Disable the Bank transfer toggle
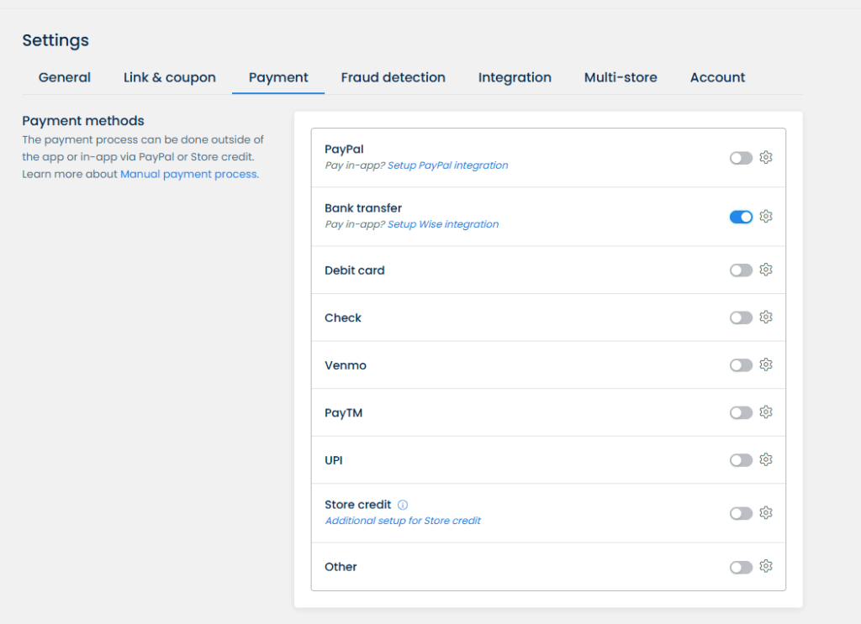 pyautogui.click(x=741, y=217)
